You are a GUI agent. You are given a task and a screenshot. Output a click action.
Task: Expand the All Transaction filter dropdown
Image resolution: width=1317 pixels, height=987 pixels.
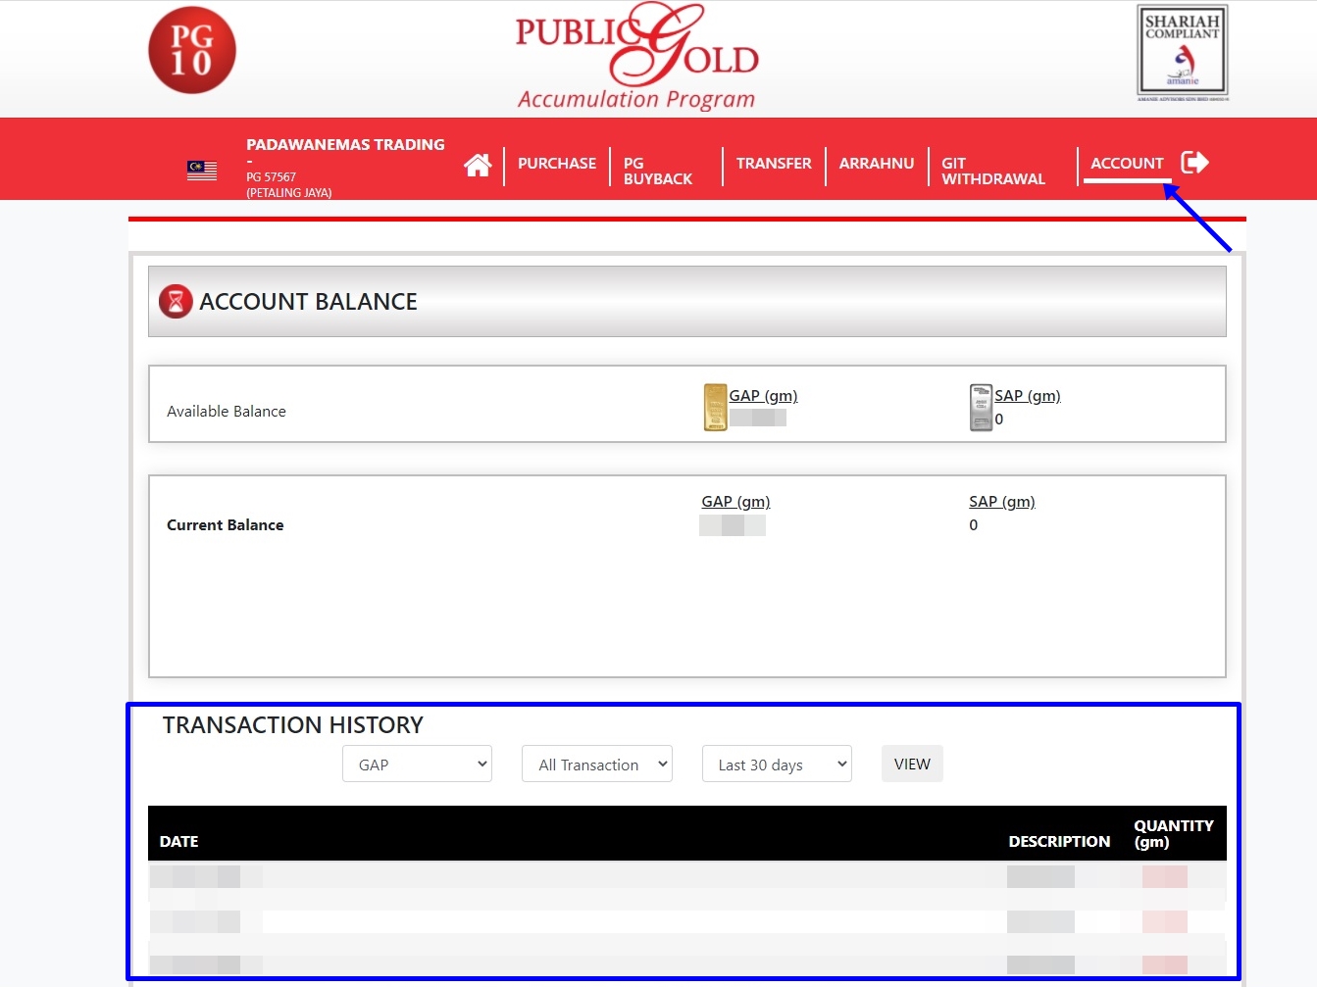[597, 765]
